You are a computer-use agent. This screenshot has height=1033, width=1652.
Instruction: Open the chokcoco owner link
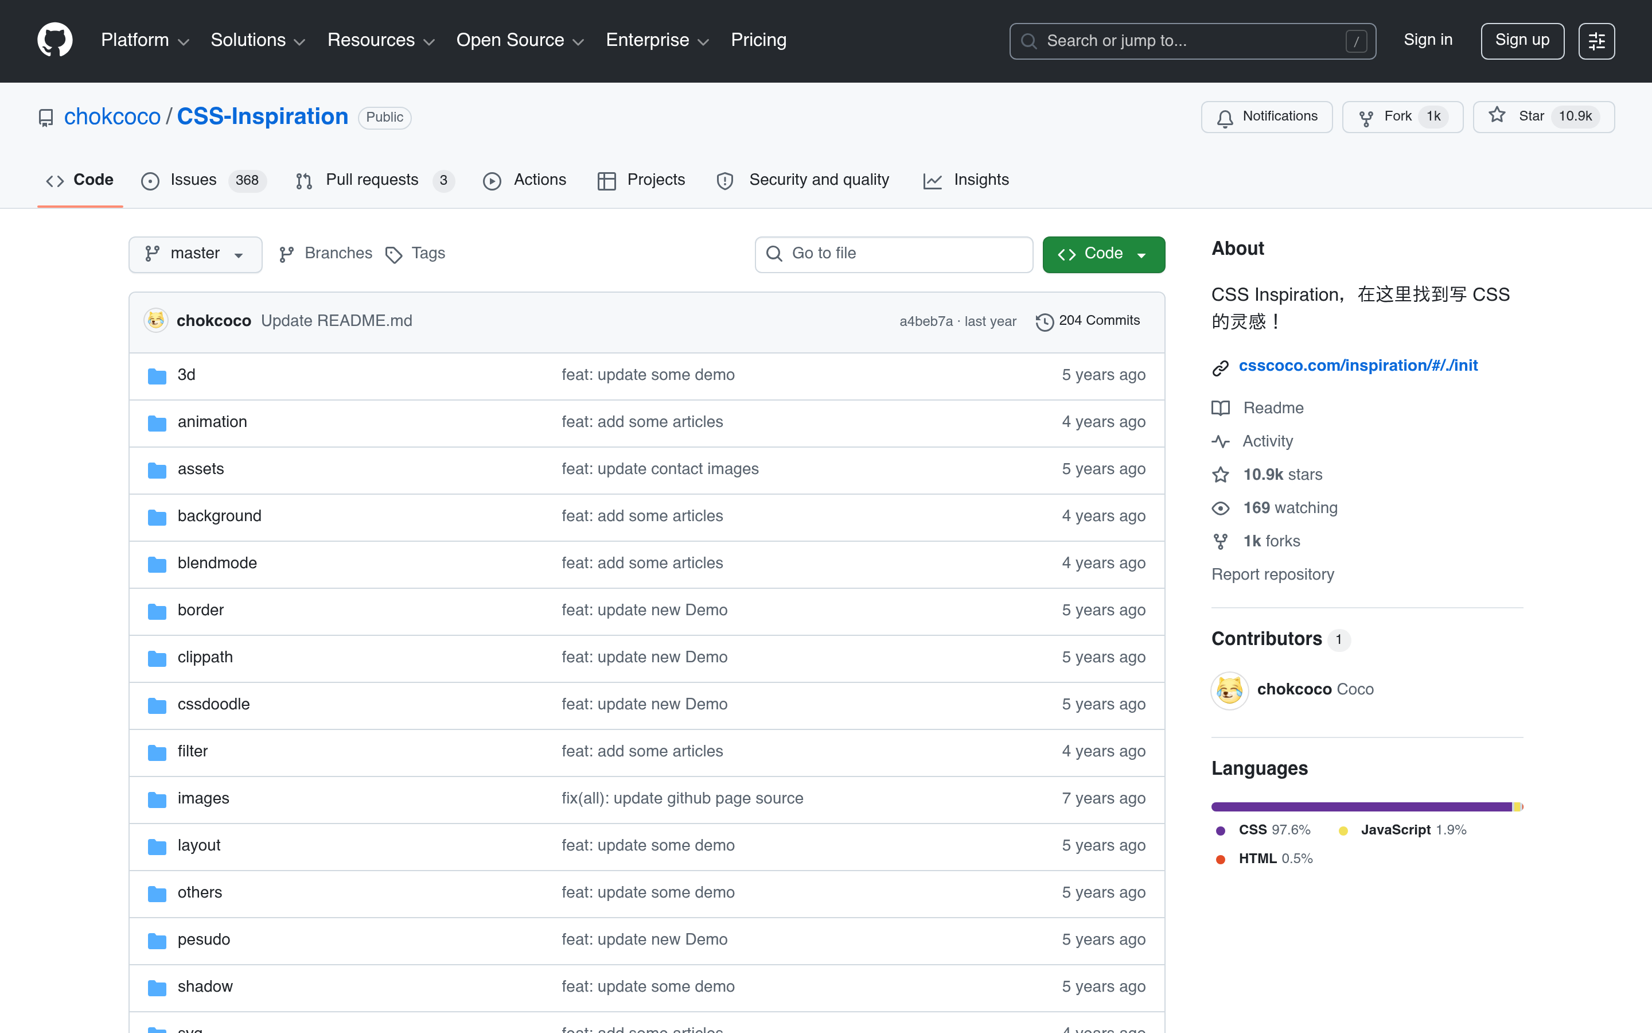[x=112, y=117]
